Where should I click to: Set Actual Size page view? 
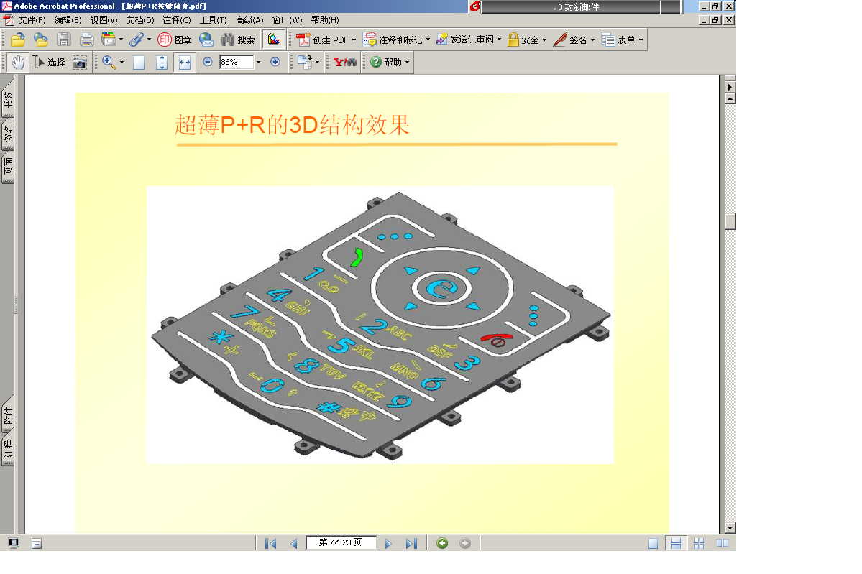tap(139, 62)
